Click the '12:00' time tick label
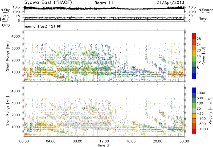The image size is (213, 147). 104,141
